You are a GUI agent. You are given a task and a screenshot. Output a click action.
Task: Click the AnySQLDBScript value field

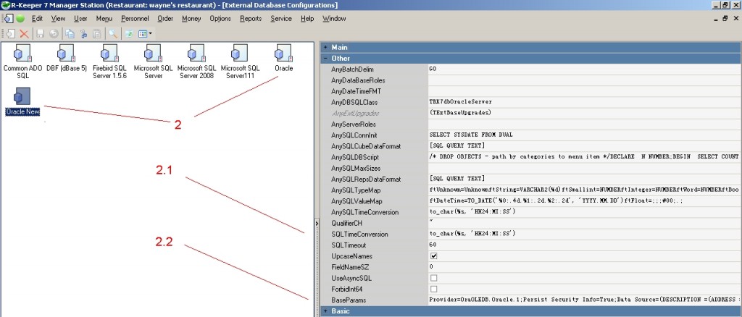585,157
